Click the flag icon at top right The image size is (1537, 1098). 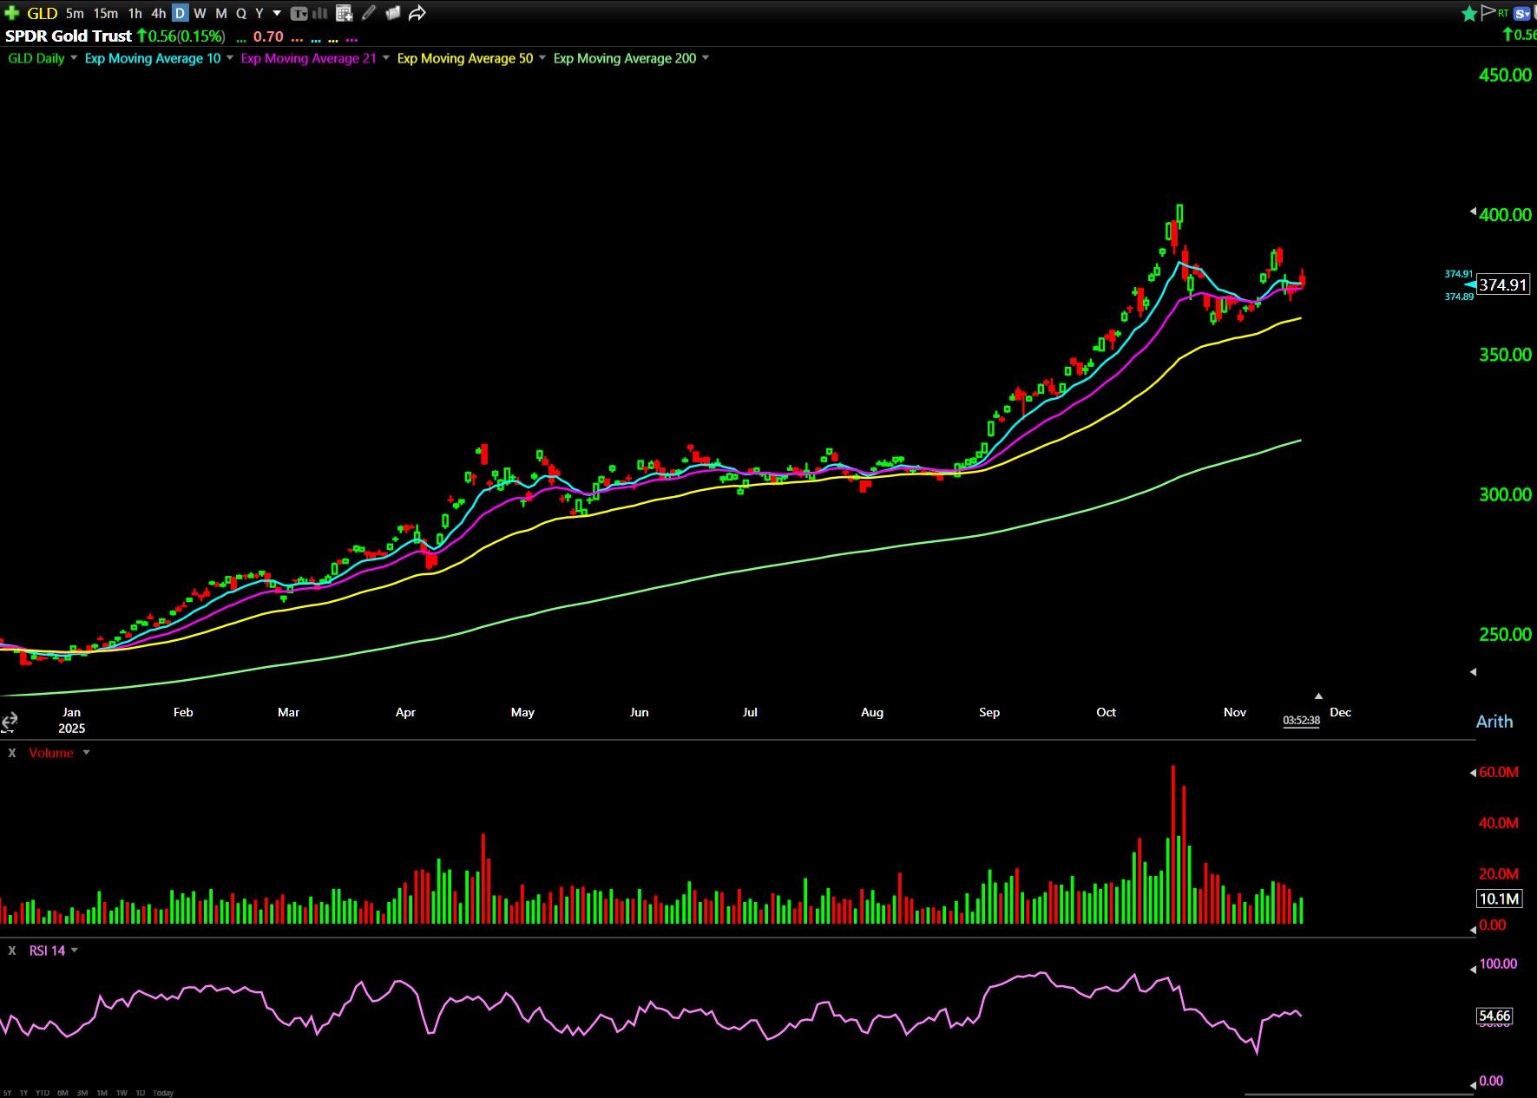tap(1488, 12)
